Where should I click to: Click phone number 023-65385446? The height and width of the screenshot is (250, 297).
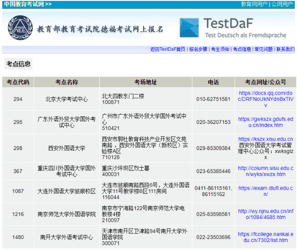213,171
